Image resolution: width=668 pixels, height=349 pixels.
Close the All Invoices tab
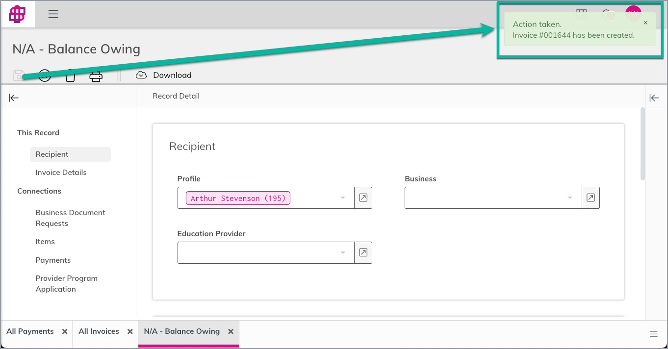[130, 332]
